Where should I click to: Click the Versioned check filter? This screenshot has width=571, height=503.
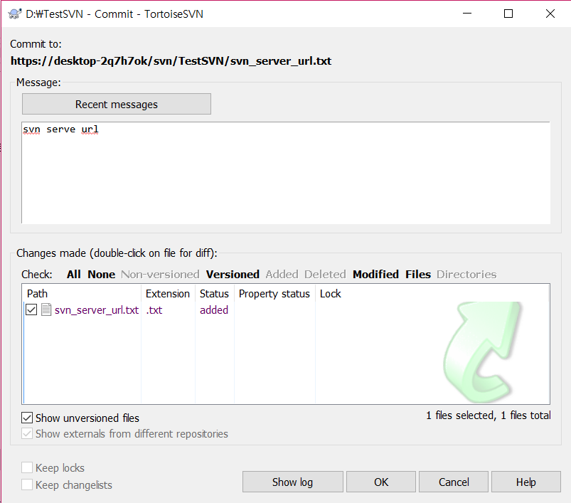coord(233,274)
